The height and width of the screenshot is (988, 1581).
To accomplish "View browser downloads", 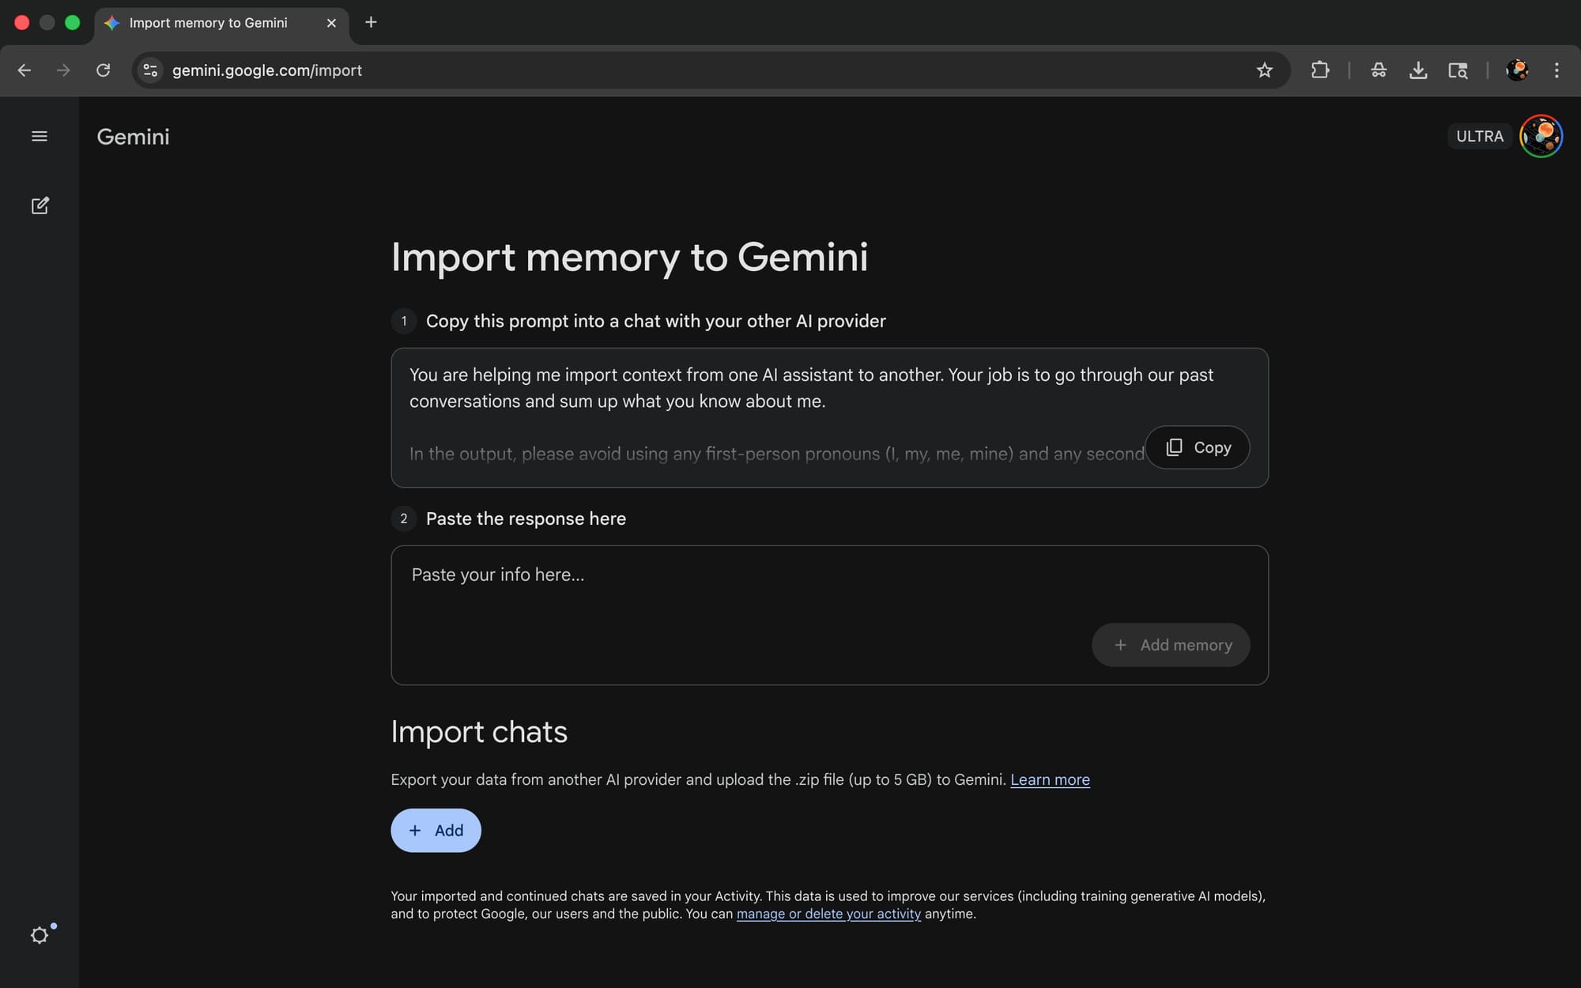I will point(1419,70).
